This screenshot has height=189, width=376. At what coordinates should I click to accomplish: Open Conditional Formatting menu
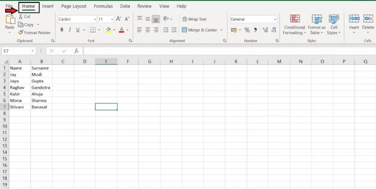coord(295,24)
